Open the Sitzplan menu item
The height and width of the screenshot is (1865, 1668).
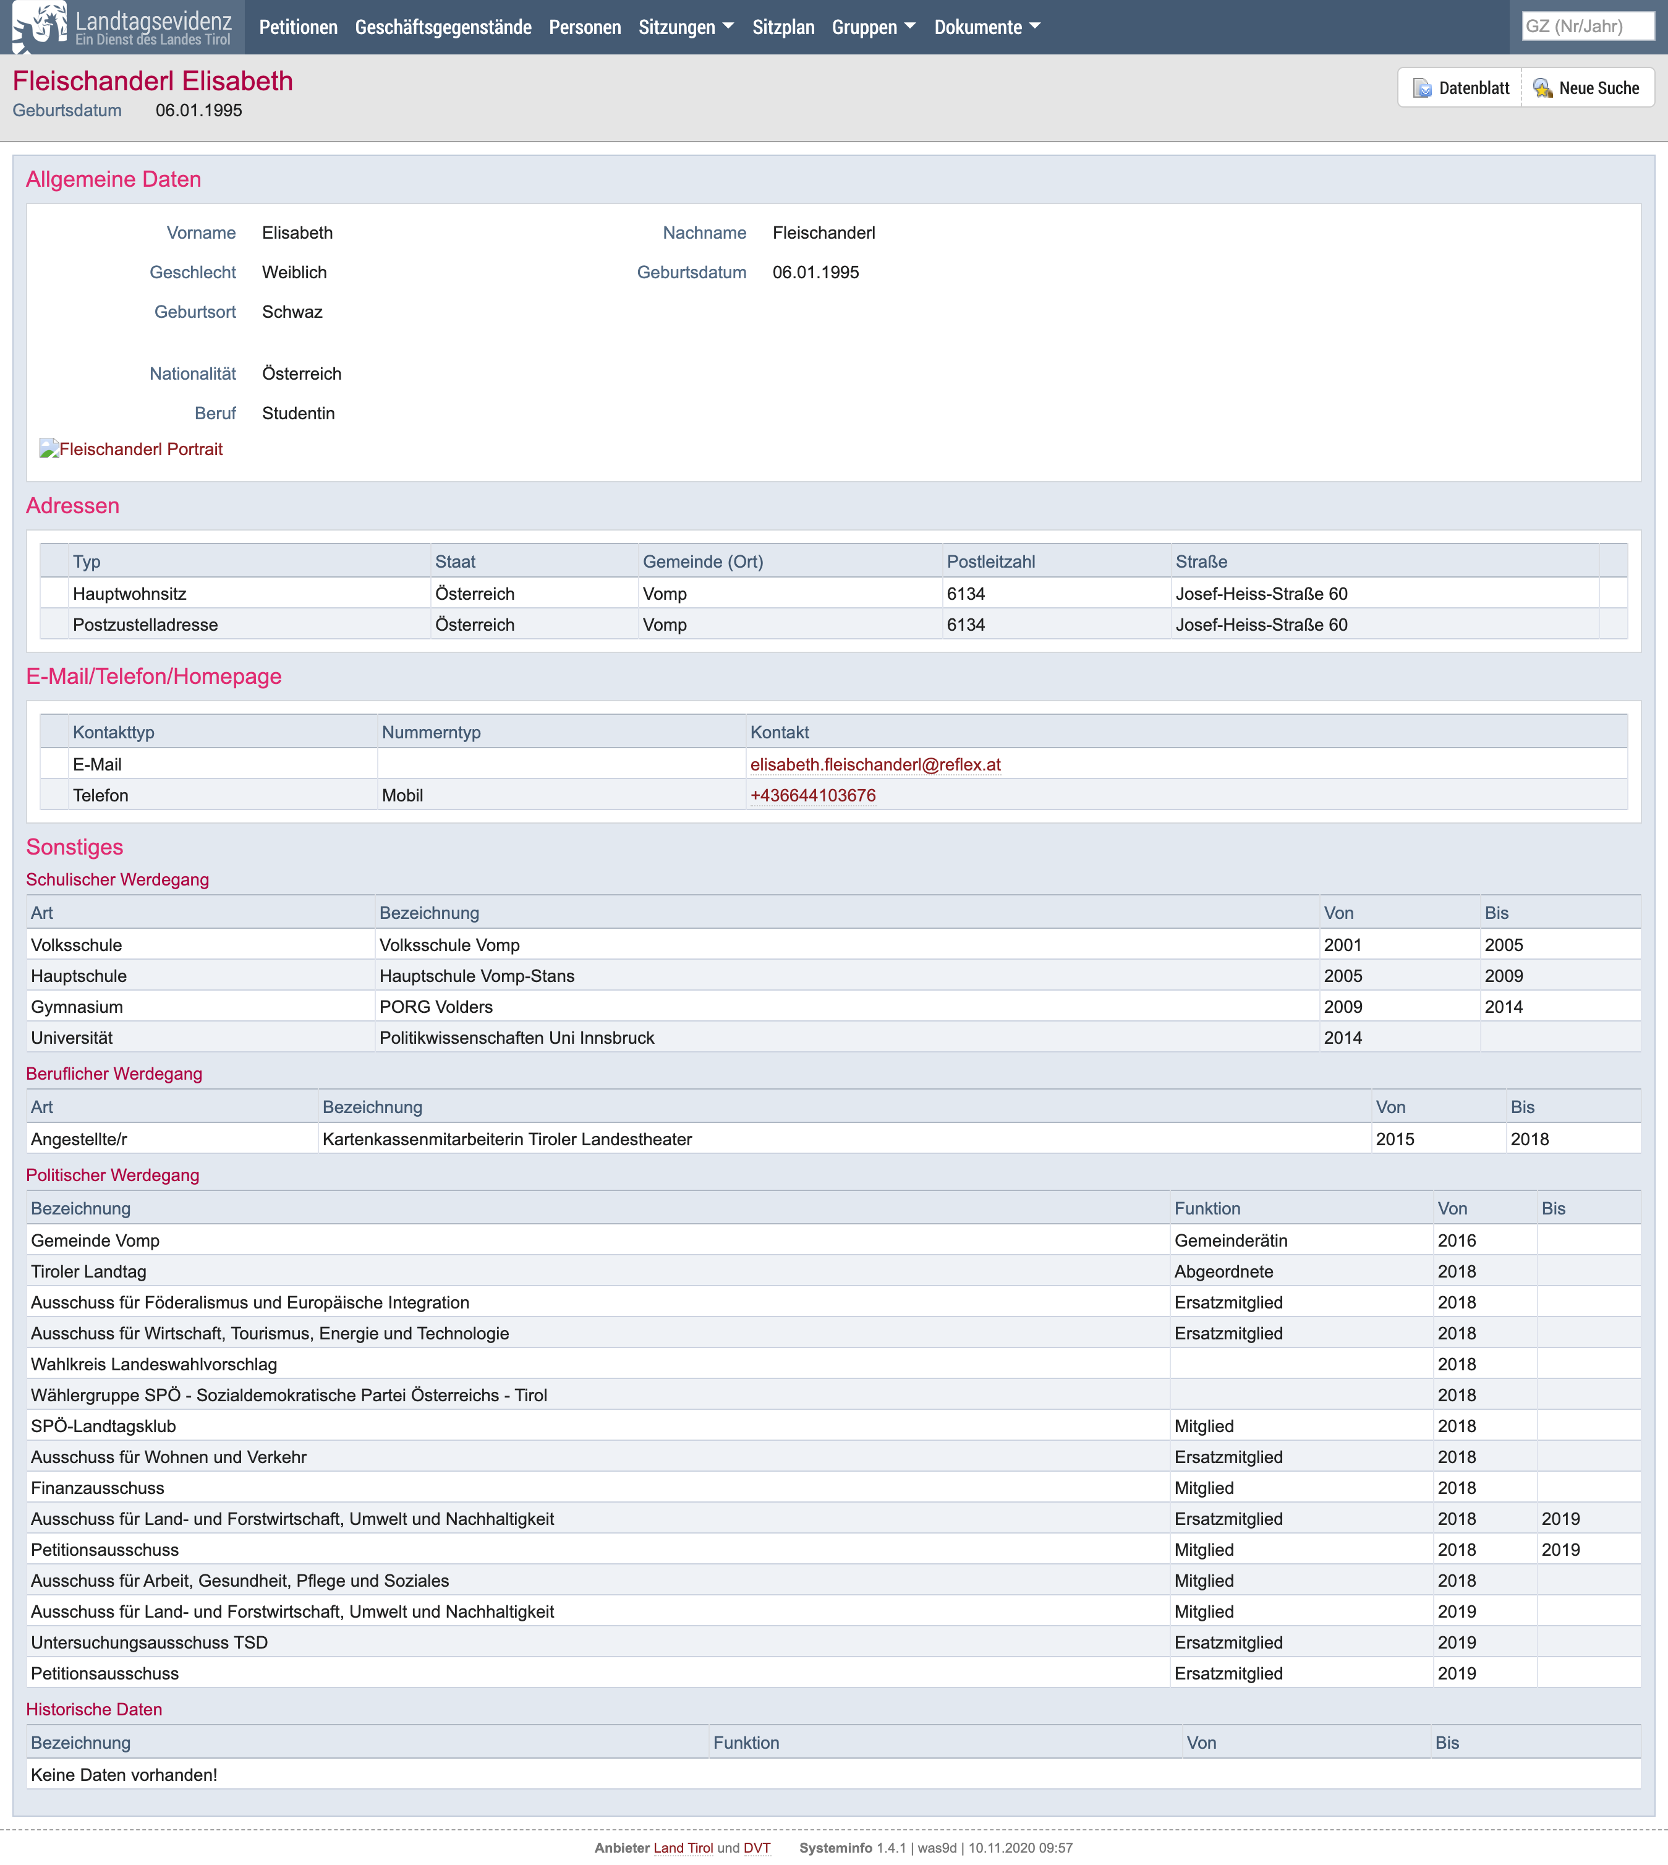783,27
